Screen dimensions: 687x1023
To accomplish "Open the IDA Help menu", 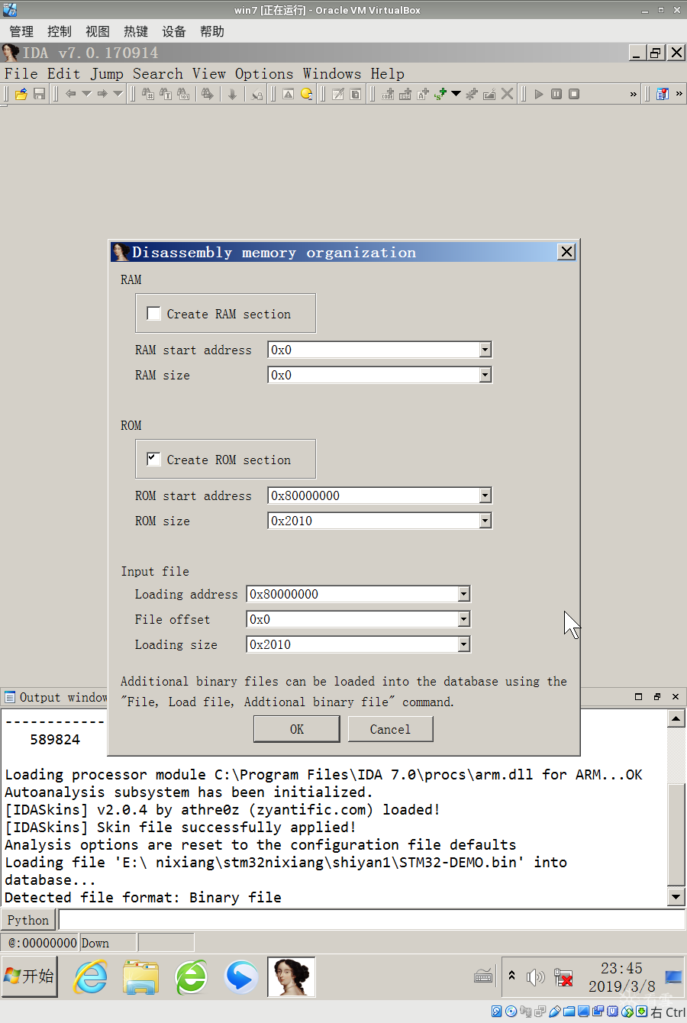I will pos(388,73).
